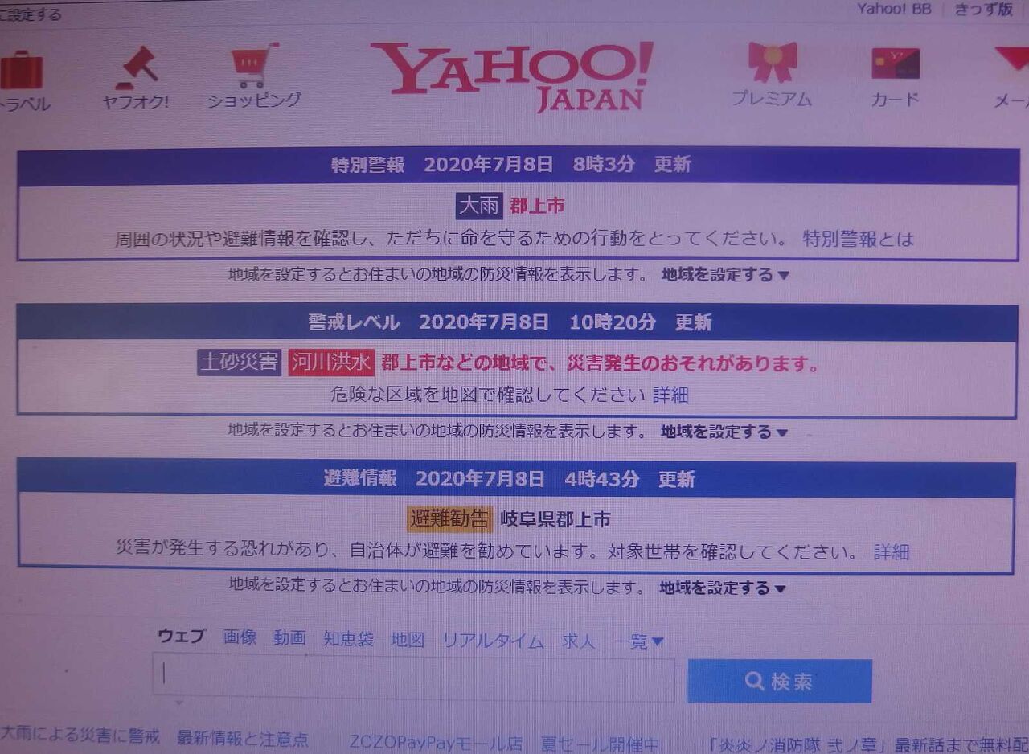Click the 土砂災害 badge
This screenshot has width=1029, height=754.
tap(239, 363)
